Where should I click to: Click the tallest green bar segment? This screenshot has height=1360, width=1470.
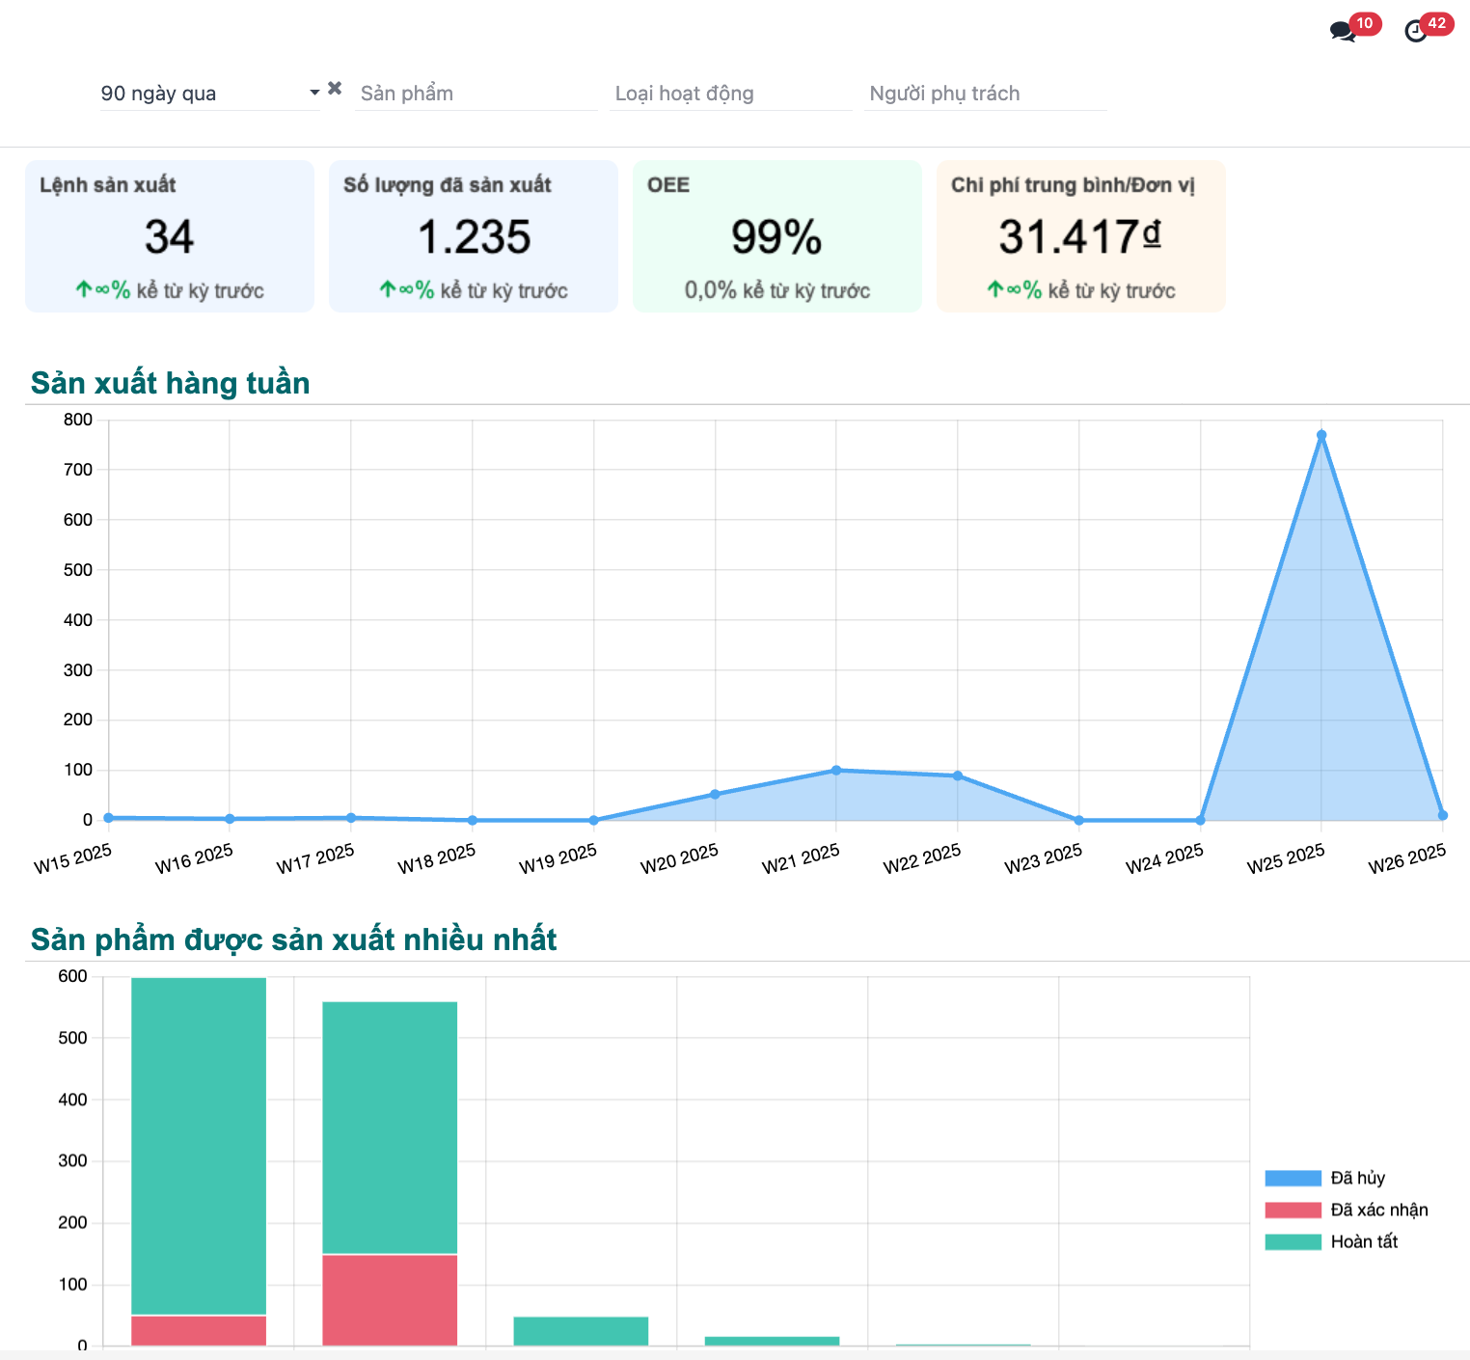[199, 1146]
